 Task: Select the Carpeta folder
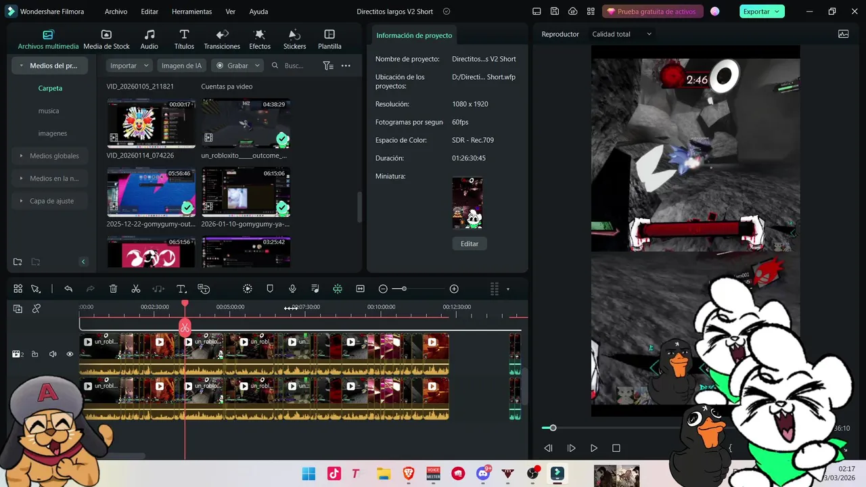tap(50, 88)
